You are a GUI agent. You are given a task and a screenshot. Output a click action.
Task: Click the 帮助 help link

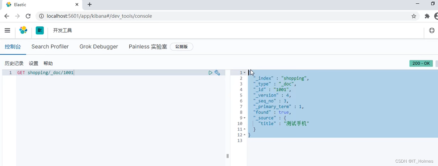(48, 63)
